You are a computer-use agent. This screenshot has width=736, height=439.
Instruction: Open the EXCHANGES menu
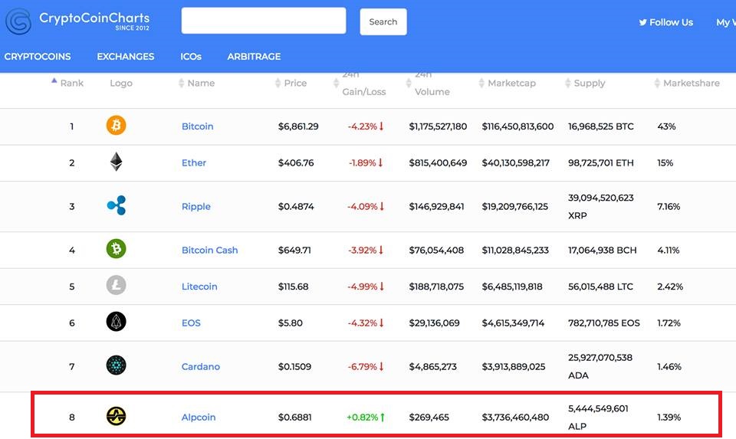coord(125,56)
